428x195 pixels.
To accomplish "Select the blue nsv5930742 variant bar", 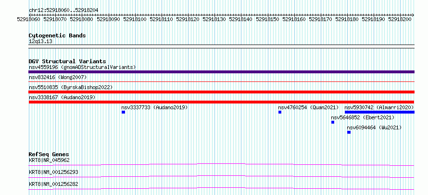I will coord(380,112).
